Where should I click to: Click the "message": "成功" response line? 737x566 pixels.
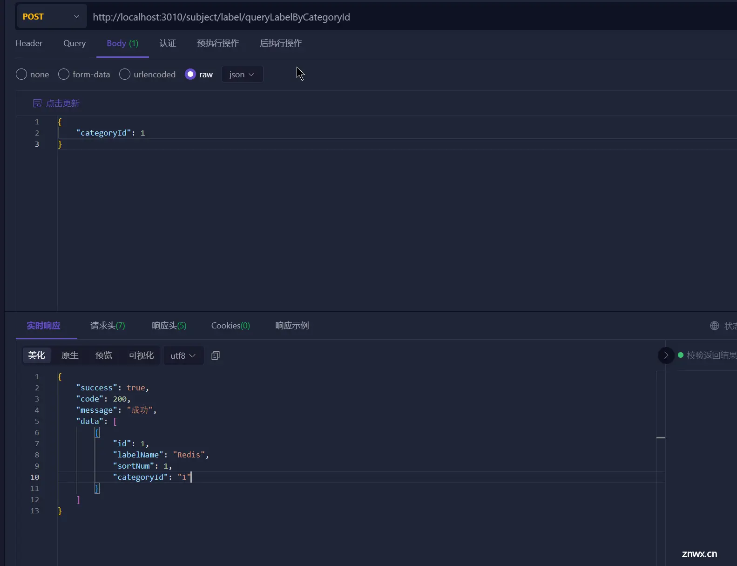(x=116, y=410)
